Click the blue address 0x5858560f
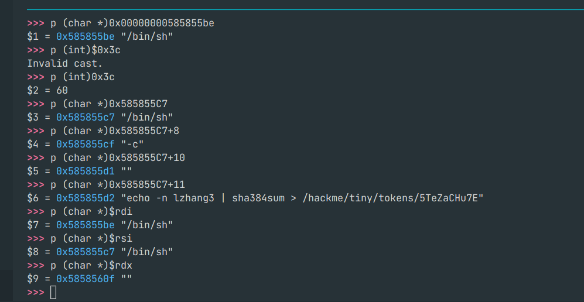 pyautogui.click(x=85, y=279)
